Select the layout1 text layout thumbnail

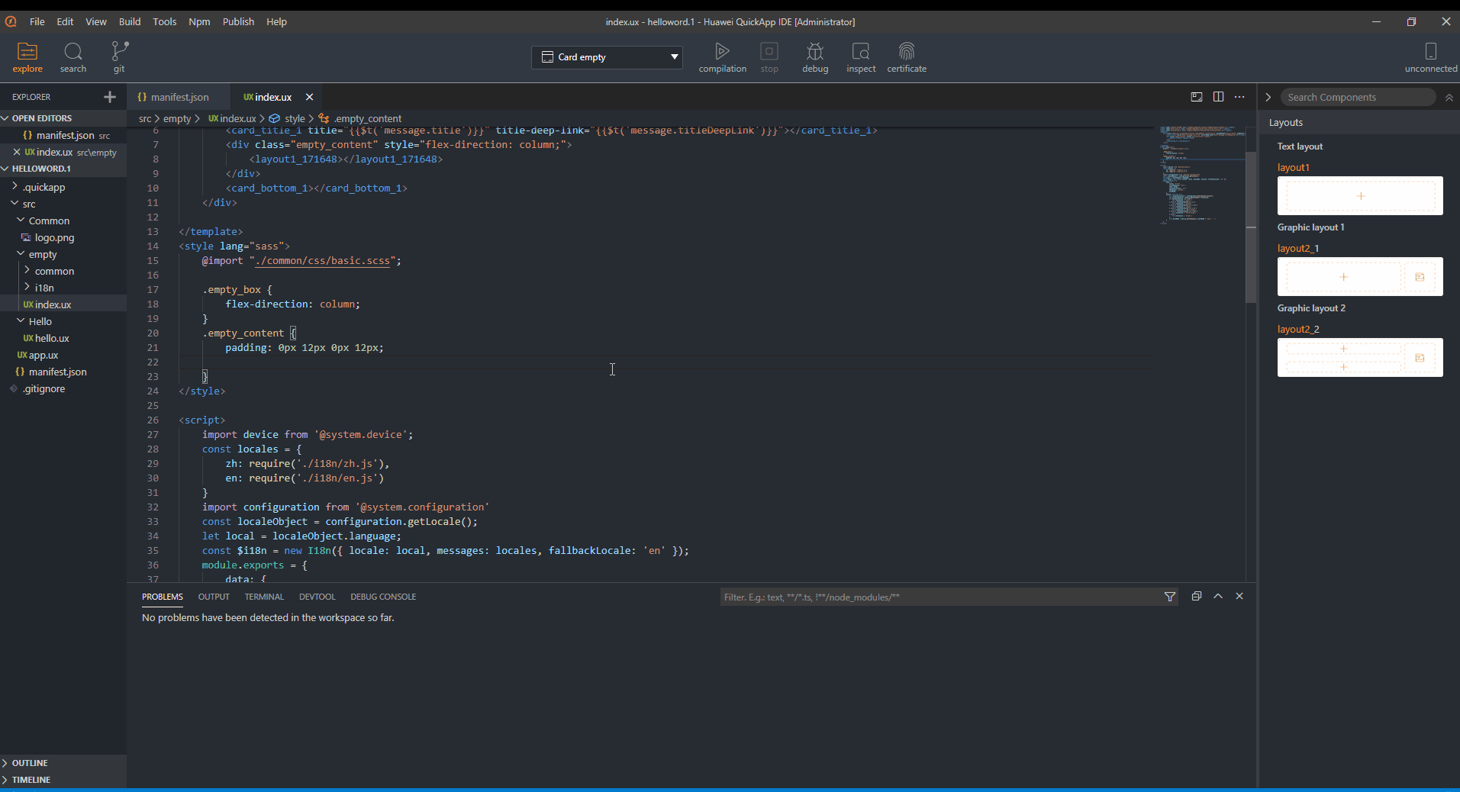point(1360,196)
